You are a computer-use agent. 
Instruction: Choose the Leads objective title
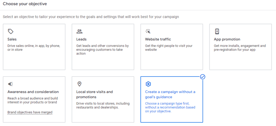coord(81,39)
